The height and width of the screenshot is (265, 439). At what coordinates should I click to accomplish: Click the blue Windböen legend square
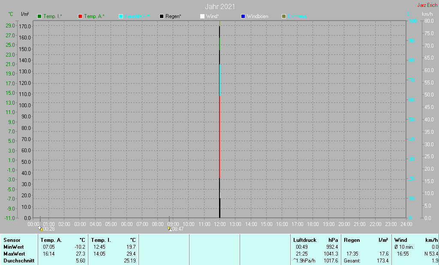point(243,16)
